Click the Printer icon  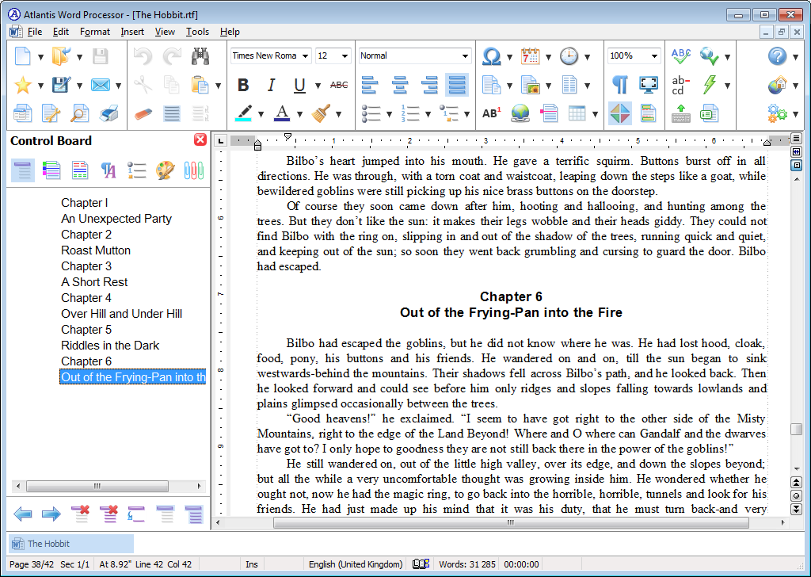[109, 113]
